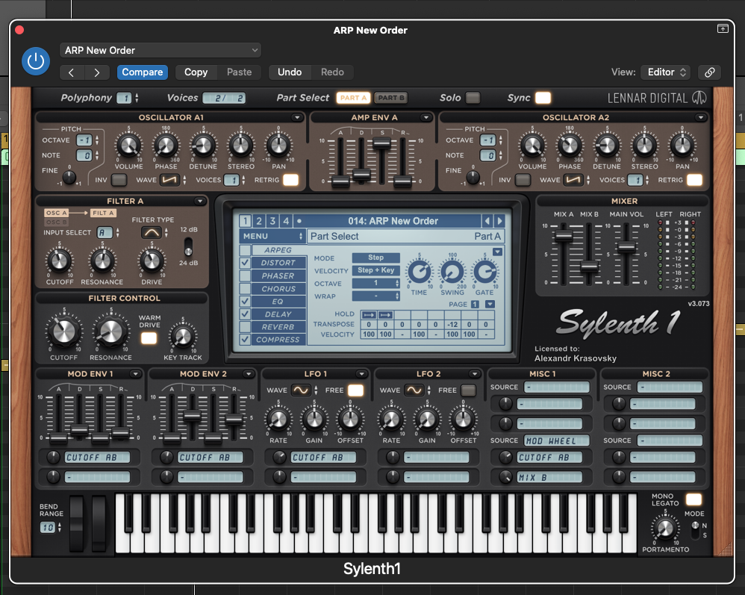This screenshot has height=595, width=745.
Task: Open the display MENU dropdown
Action: click(x=272, y=236)
